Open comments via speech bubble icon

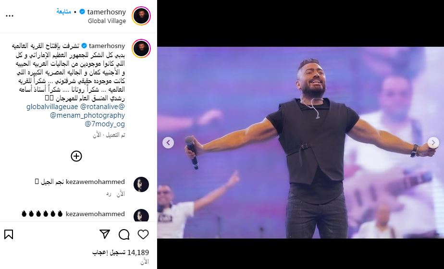(124, 234)
